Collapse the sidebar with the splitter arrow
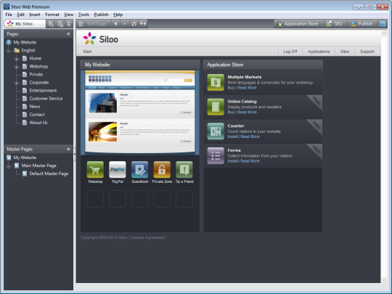Screen dimensions: 392x294 74,154
